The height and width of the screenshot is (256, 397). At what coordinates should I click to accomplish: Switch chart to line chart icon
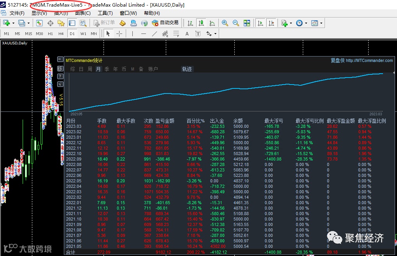click(212, 23)
